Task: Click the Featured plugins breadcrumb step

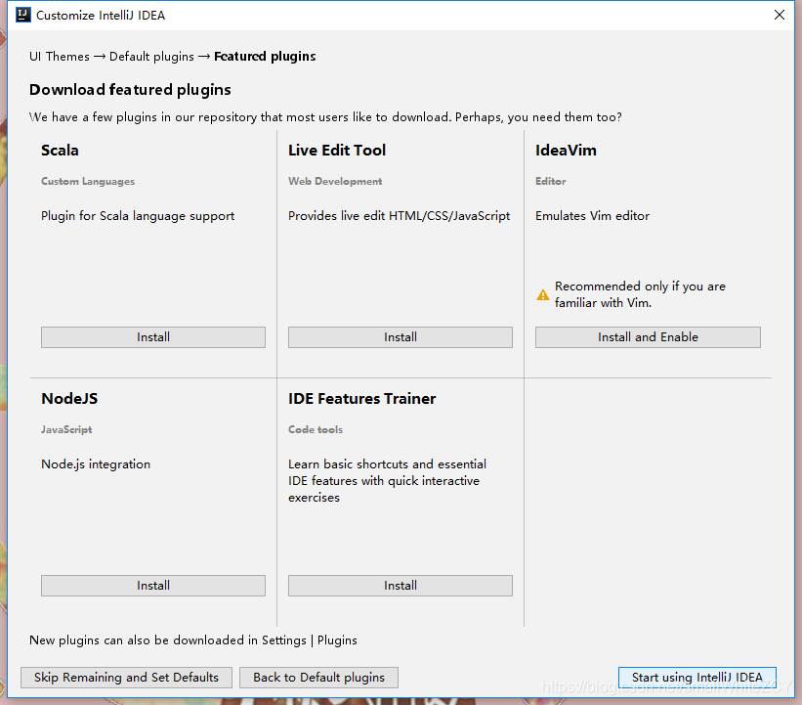Action: click(x=265, y=57)
